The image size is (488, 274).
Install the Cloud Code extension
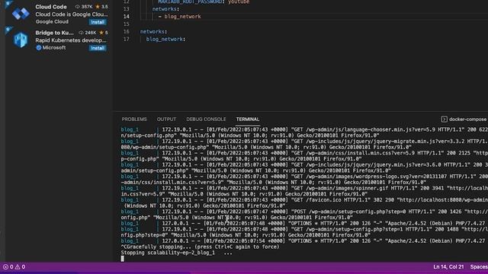pyautogui.click(x=98, y=22)
